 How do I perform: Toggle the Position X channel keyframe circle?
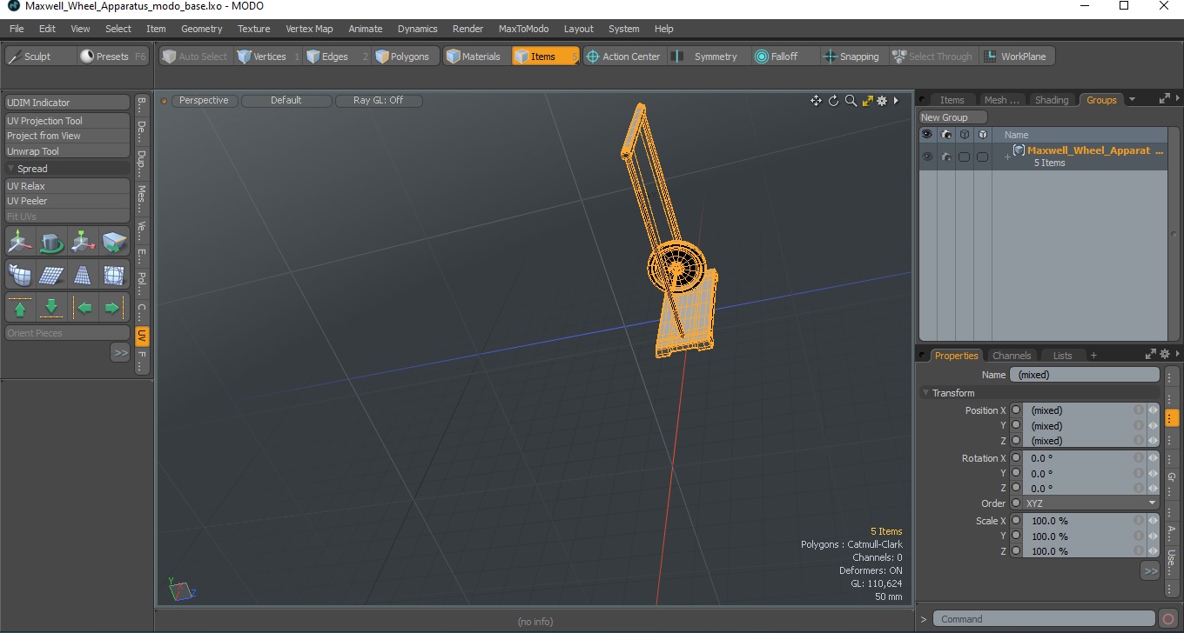point(1016,410)
